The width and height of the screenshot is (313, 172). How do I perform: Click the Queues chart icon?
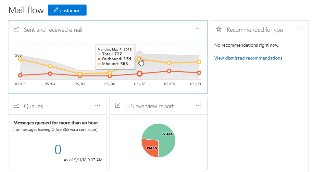pyautogui.click(x=16, y=106)
